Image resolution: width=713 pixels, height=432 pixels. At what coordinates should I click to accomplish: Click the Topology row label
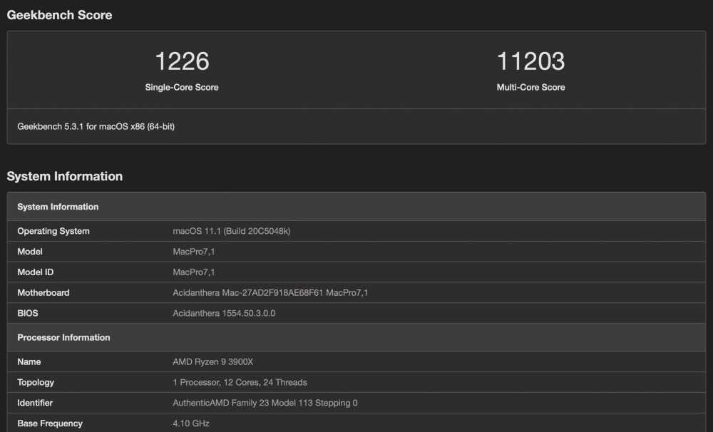(36, 382)
